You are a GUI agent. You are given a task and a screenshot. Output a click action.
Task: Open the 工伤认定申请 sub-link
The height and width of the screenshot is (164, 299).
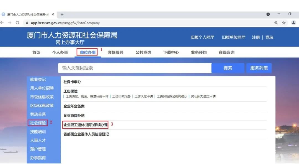pyautogui.click(x=144, y=96)
